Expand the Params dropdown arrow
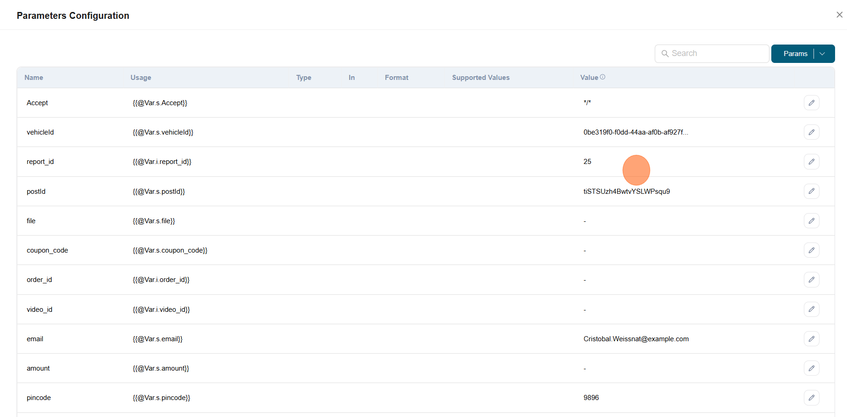Screen dimensions: 847x417 [x=823, y=54]
